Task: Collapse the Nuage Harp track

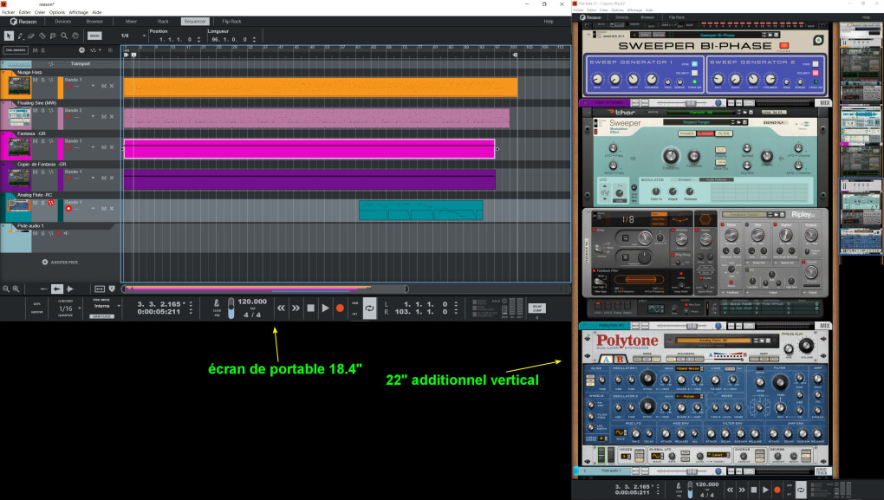Action: (x=4, y=72)
